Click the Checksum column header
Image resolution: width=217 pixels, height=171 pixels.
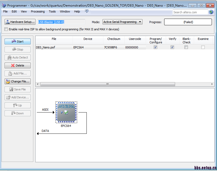[114, 40]
